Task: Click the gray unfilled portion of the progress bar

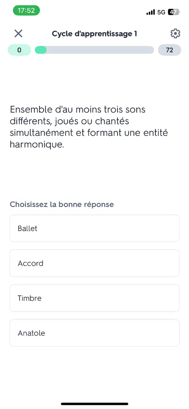Action: coord(100,50)
